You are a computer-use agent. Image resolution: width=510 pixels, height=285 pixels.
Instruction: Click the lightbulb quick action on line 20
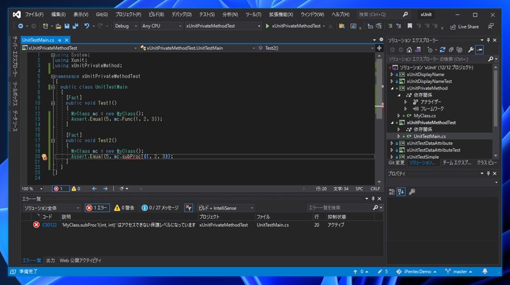[44, 157]
